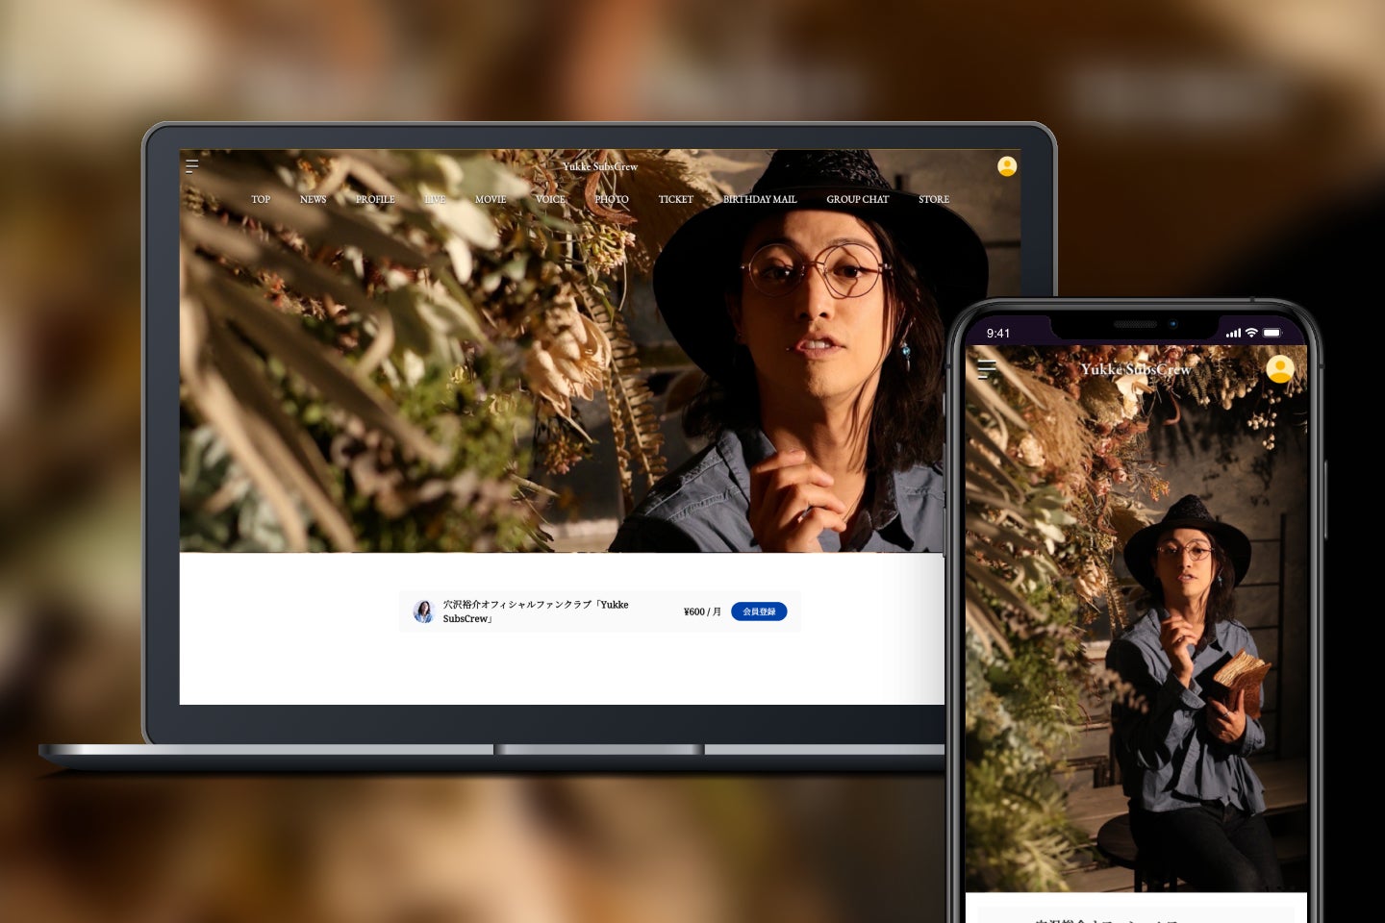
Task: Open BIRTHDAY MAIL in the navigation
Action: [760, 200]
